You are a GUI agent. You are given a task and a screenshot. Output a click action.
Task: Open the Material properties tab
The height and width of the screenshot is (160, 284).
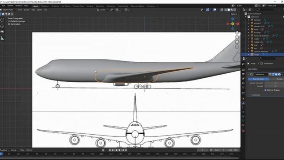(x=244, y=125)
